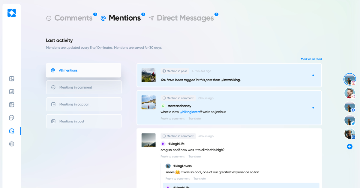The height and width of the screenshot is (188, 360).
Task: Open the analytics chart icon in sidebar
Action: [x=12, y=92]
